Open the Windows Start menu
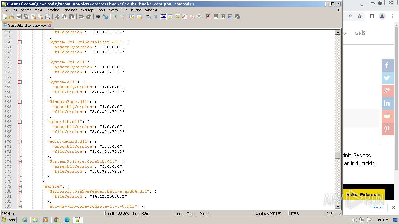This screenshot has height=224, width=399. tap(9, 220)
